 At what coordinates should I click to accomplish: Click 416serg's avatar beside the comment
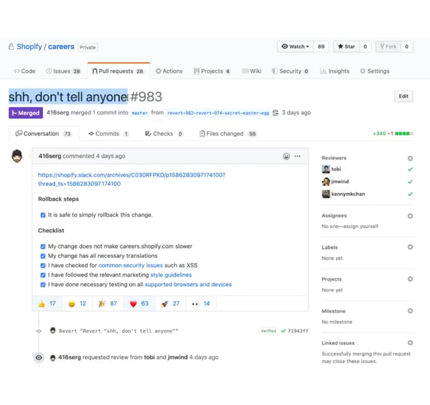(x=17, y=156)
